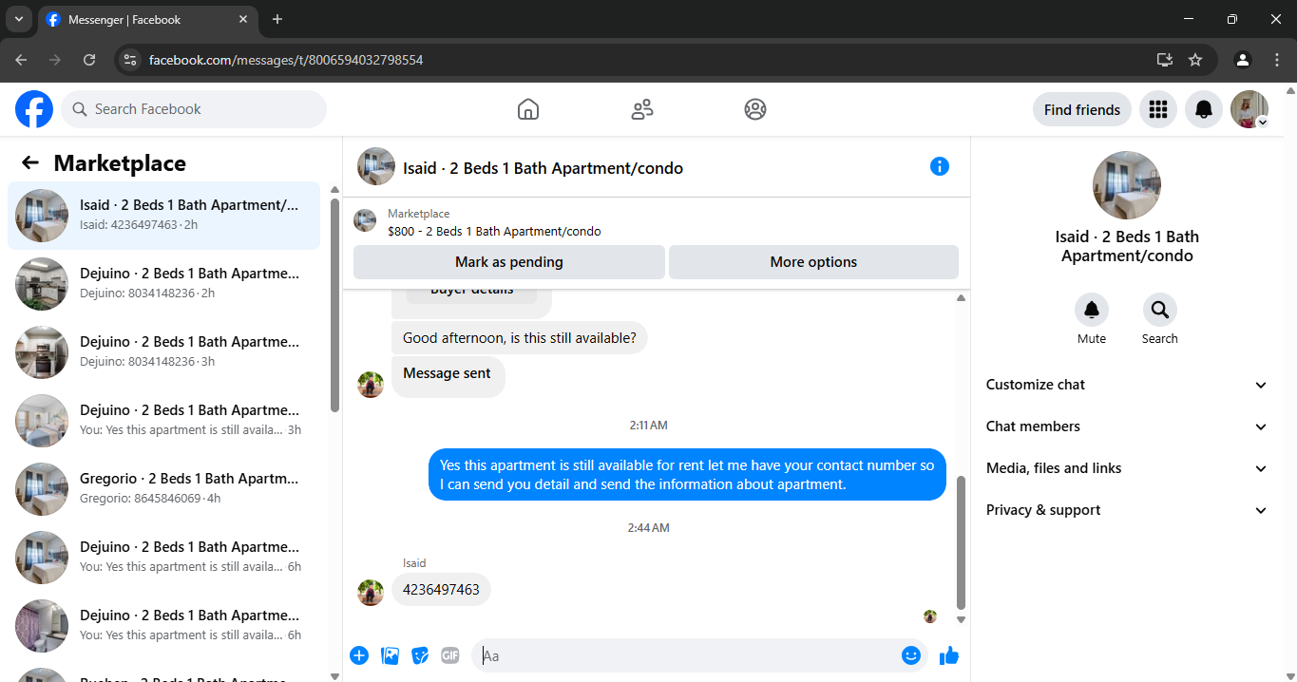Open Dejuino conversation 8034148236 from 3h

pyautogui.click(x=163, y=352)
